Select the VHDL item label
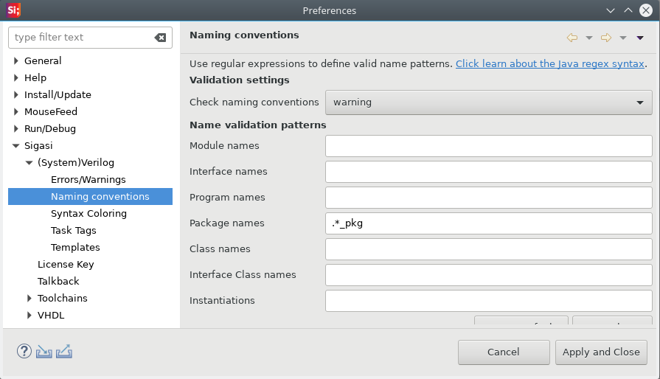Viewport: 660px width, 379px height. coord(51,315)
